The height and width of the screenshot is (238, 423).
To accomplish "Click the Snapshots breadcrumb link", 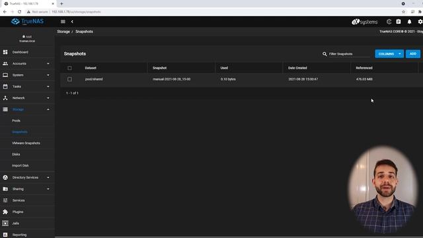I will 84,32.
